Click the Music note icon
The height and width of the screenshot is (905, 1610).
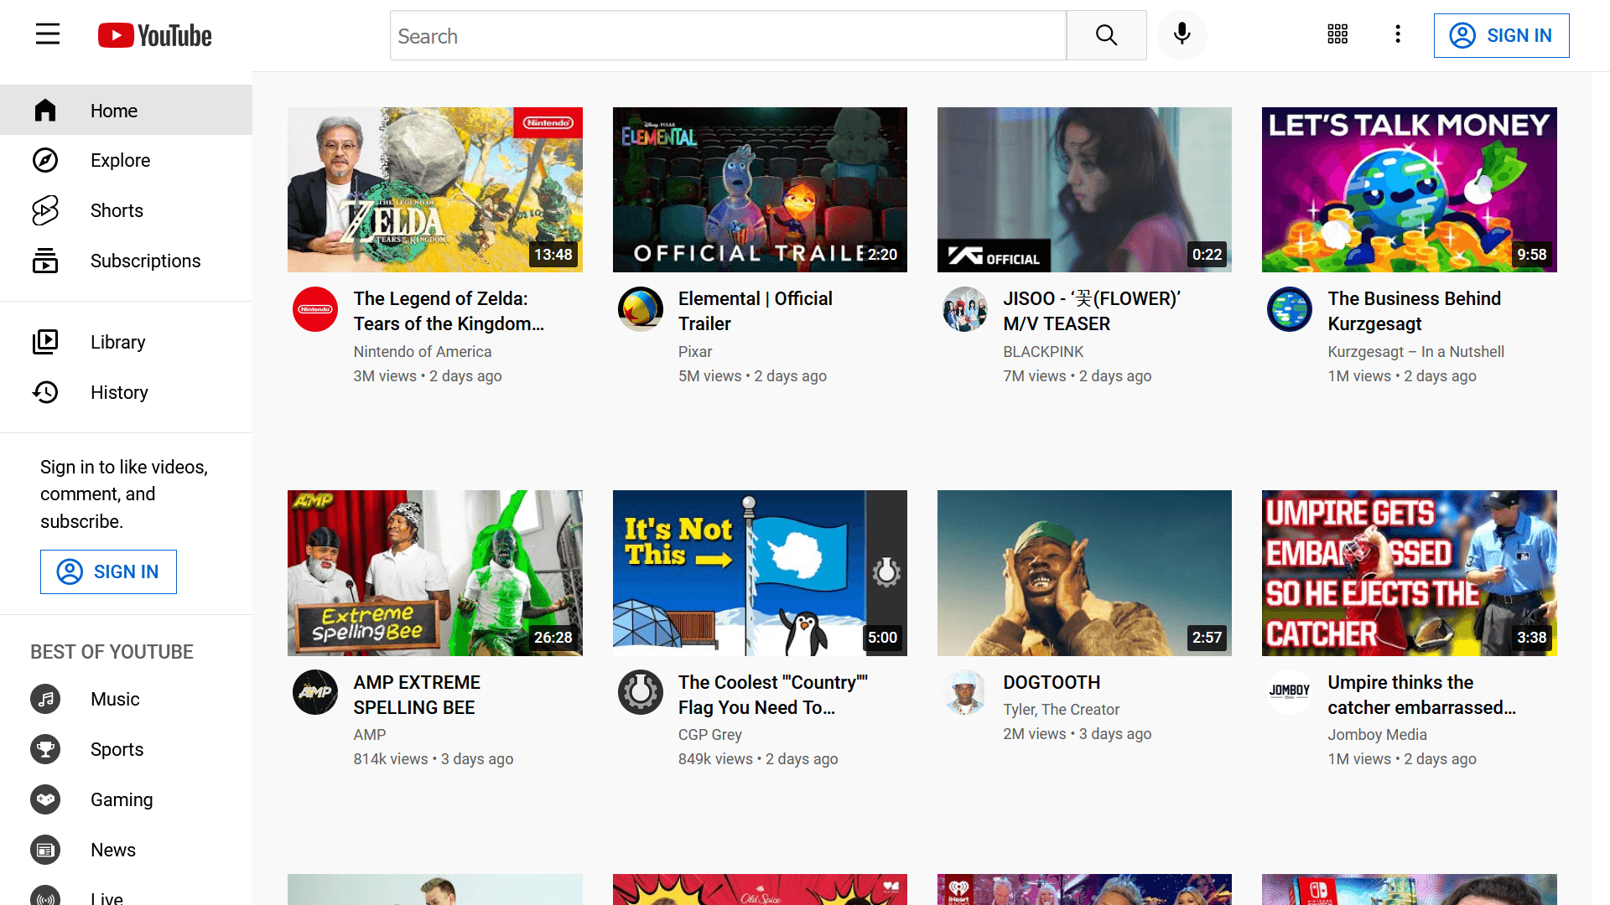[x=45, y=699]
